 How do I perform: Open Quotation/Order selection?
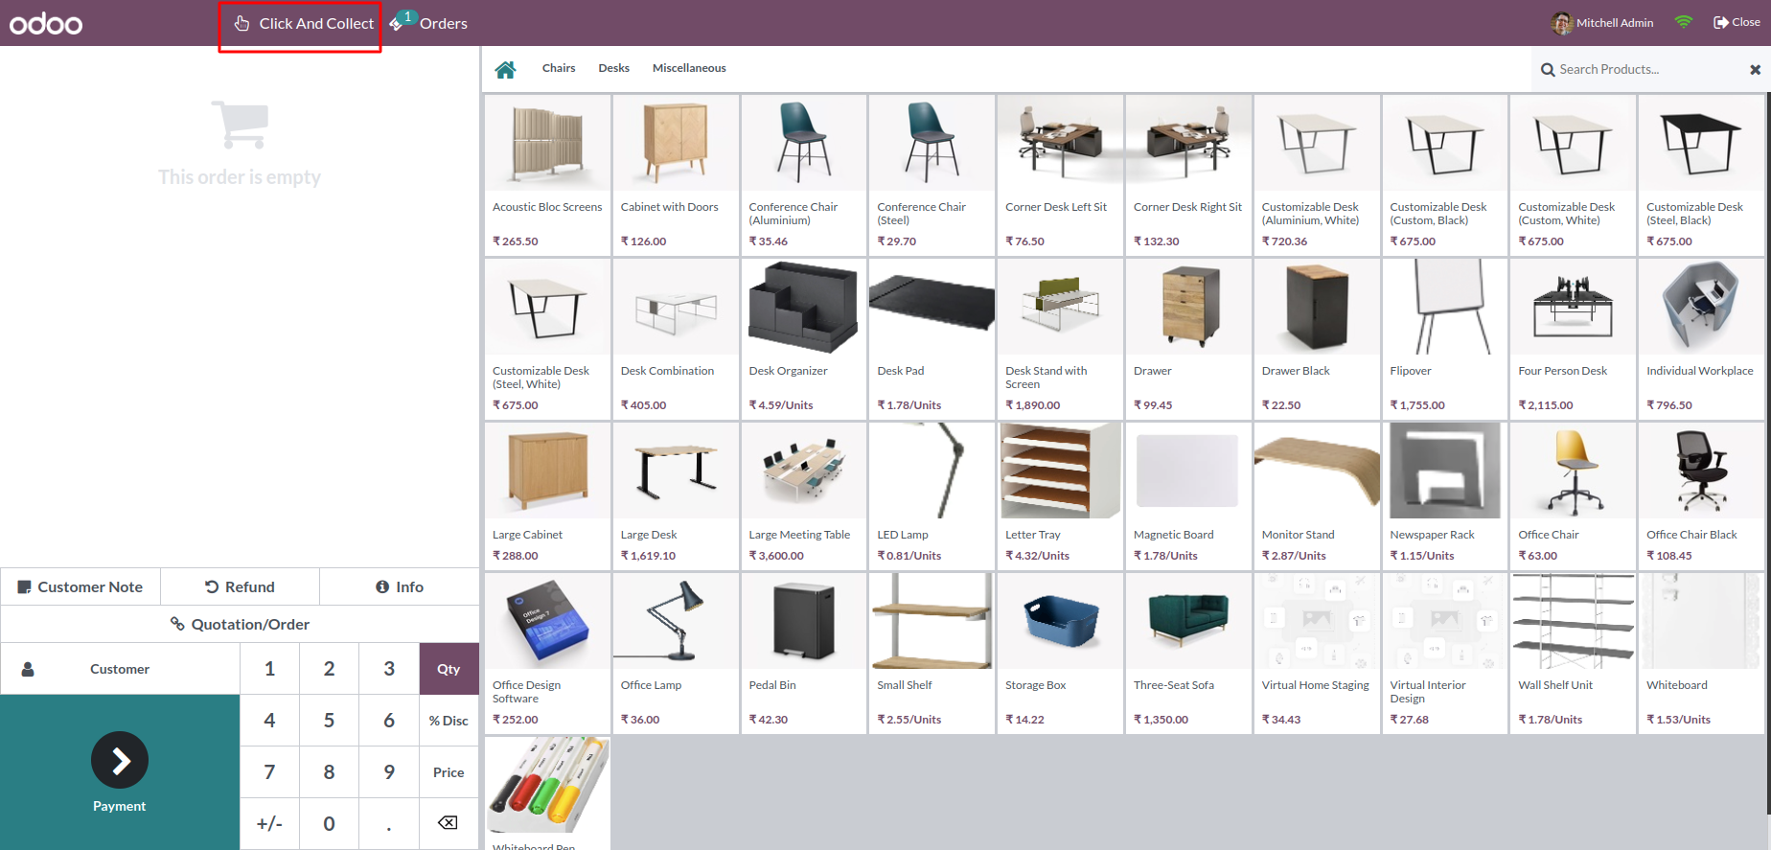coord(240,624)
